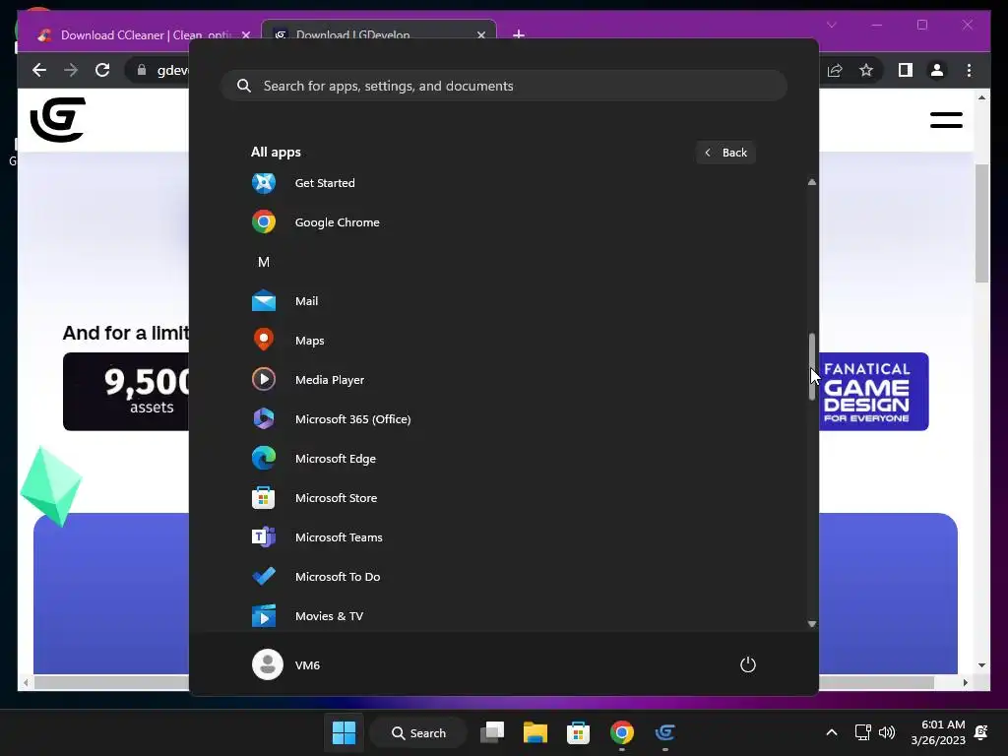Reload the page in Chrome
Screen dimensions: 1008x756
pyautogui.click(x=102, y=70)
